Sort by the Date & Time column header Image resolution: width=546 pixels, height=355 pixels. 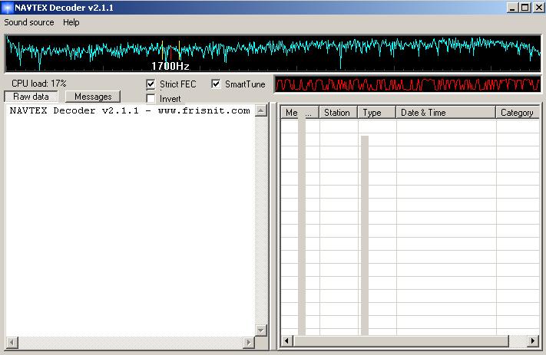point(445,113)
